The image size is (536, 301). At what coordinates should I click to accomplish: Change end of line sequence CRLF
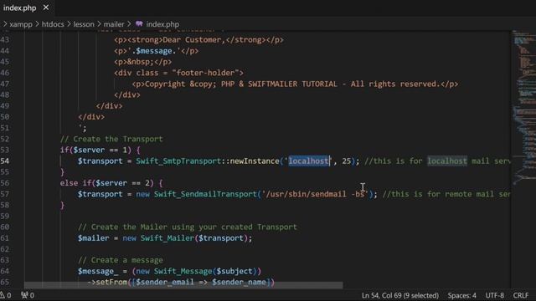click(x=521, y=295)
